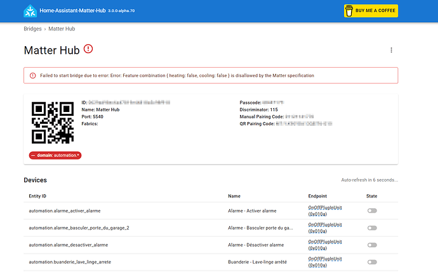The height and width of the screenshot is (272, 438).
Task: Click the Failed to start bridge error message
Action: [x=177, y=75]
